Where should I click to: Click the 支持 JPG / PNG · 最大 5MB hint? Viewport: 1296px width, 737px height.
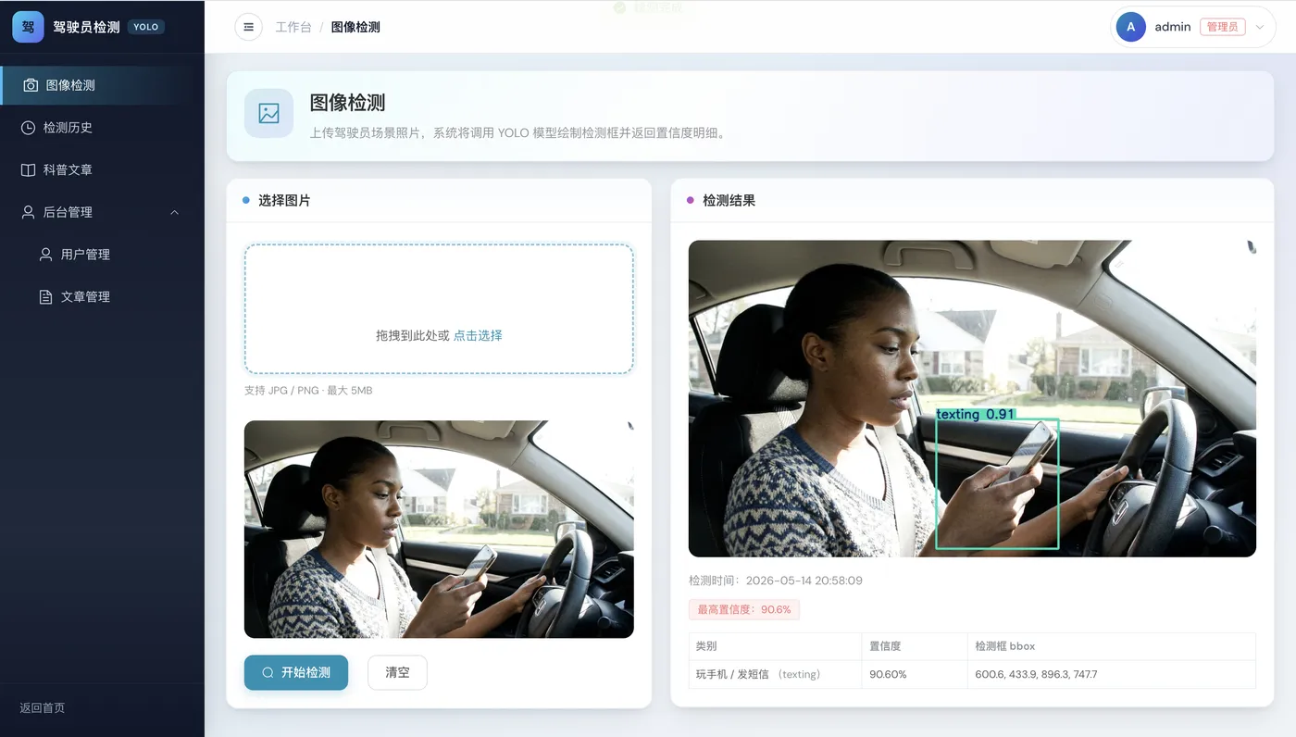[x=308, y=391]
